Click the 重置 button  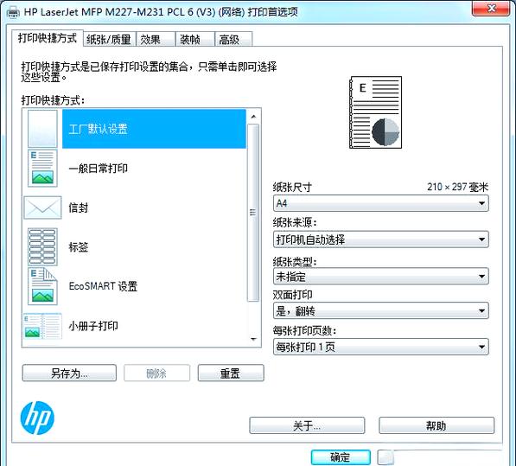(231, 373)
